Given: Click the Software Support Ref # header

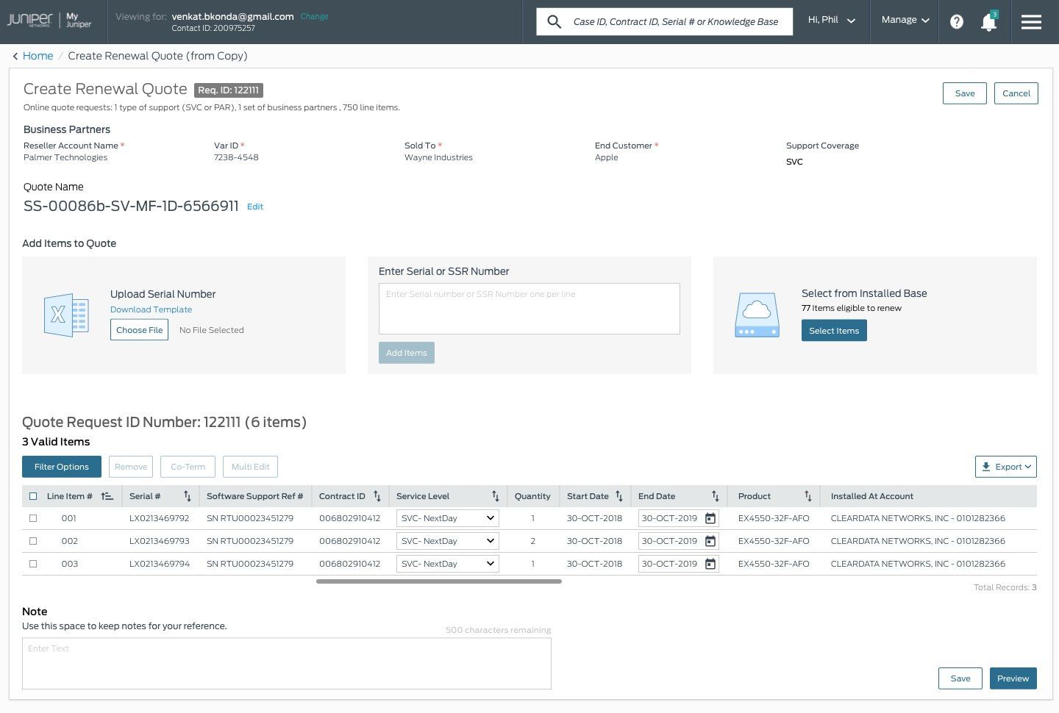Looking at the screenshot, I should [254, 496].
